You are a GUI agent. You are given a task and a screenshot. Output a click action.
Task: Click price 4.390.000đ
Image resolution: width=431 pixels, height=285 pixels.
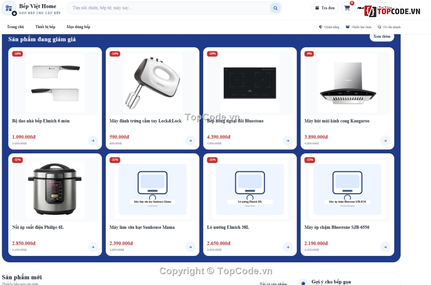tap(219, 137)
